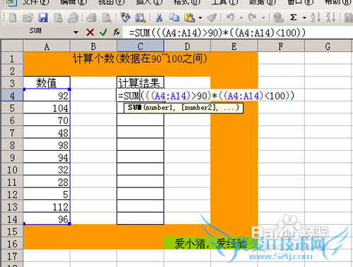
Task: Click cell with value 48
Action: (47, 132)
